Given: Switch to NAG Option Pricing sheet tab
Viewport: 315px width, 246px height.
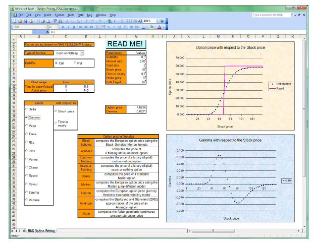Looking at the screenshot, I should (42, 230).
